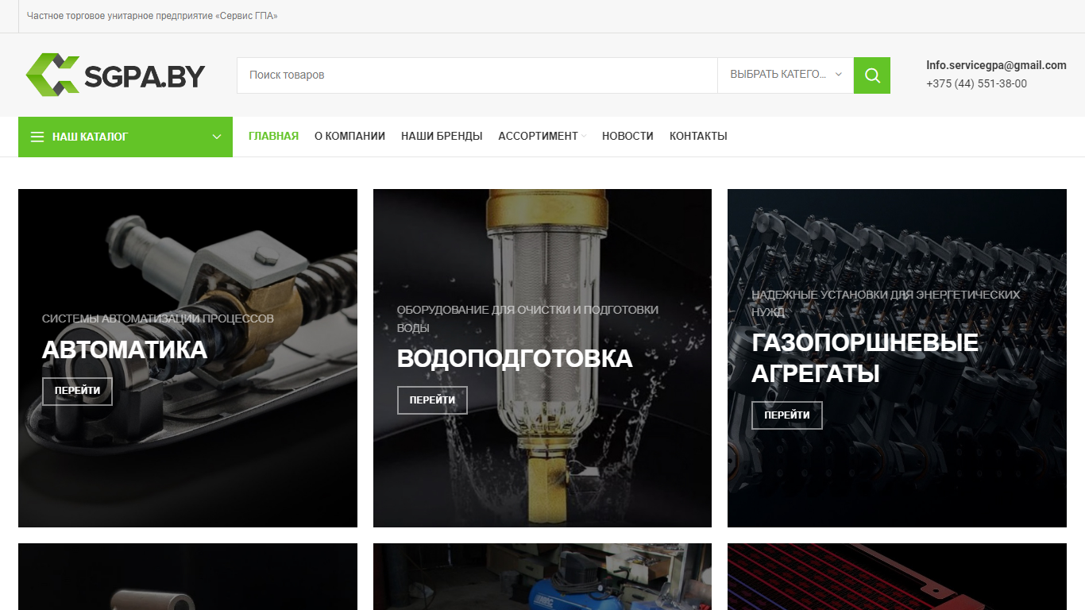Click text Частное торговое унитарное предприятие «Сервис ГПА»
This screenshot has width=1085, height=610.
coord(153,16)
